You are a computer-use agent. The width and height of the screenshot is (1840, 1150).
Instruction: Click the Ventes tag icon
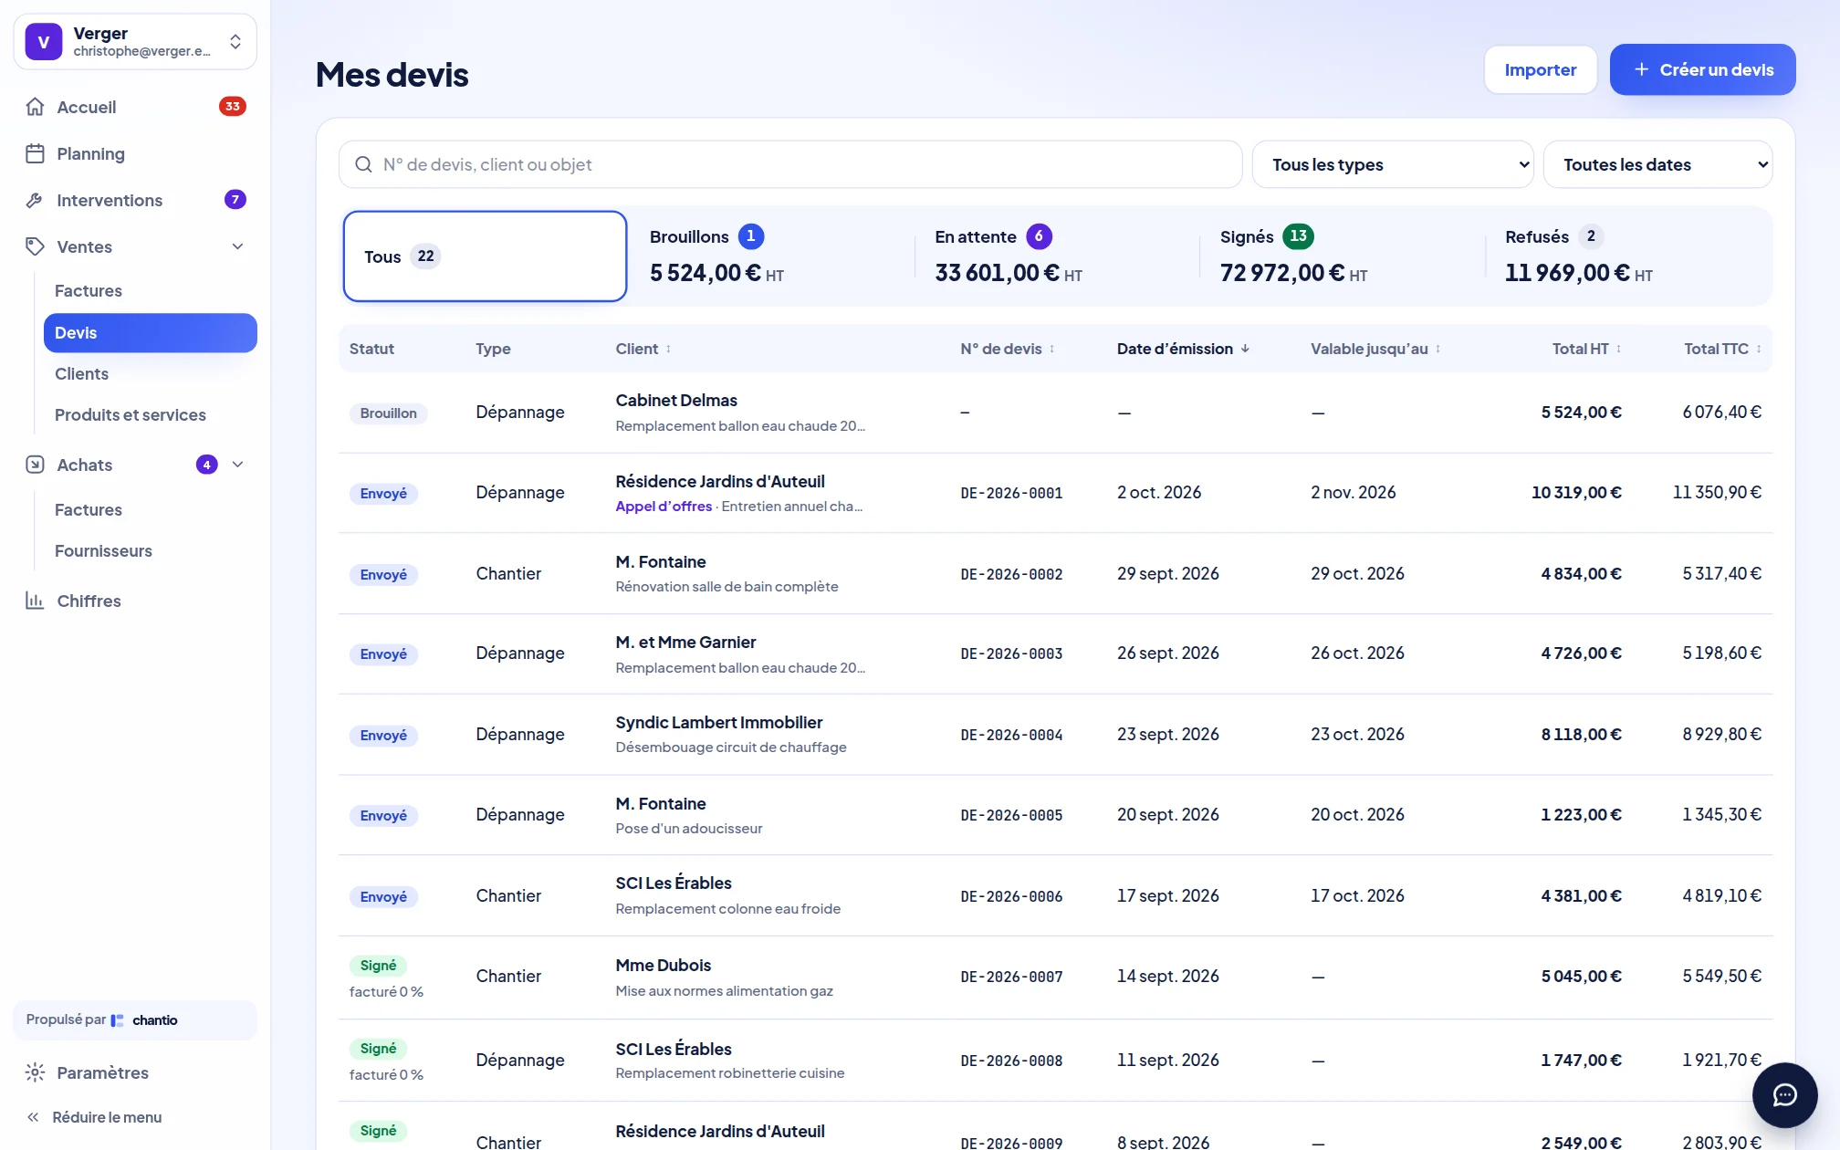click(x=35, y=246)
